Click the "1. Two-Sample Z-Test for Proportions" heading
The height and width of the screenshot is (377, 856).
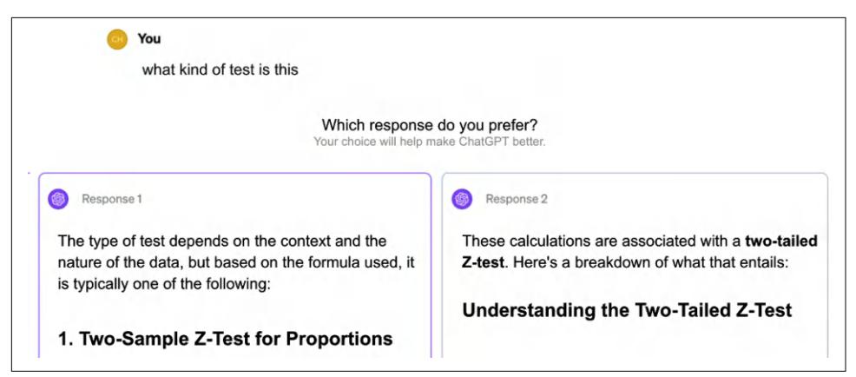[x=225, y=339]
